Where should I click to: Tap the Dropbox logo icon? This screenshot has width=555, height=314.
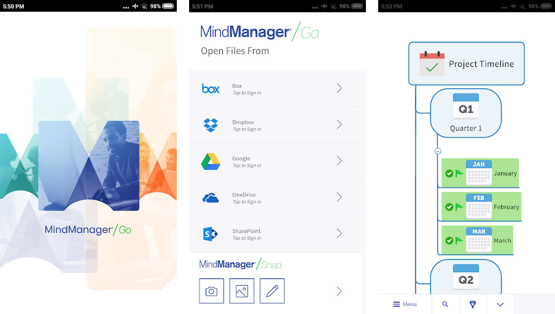click(x=211, y=125)
